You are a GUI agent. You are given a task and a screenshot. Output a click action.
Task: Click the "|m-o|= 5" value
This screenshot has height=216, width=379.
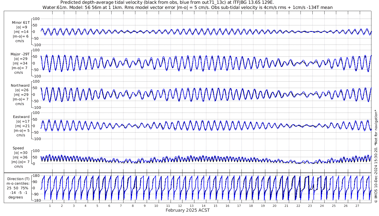21,131
